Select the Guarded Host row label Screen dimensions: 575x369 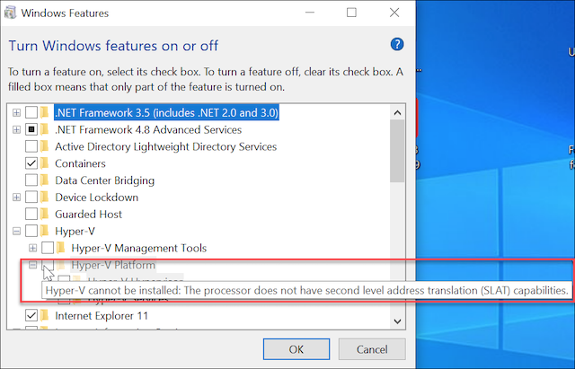click(88, 214)
